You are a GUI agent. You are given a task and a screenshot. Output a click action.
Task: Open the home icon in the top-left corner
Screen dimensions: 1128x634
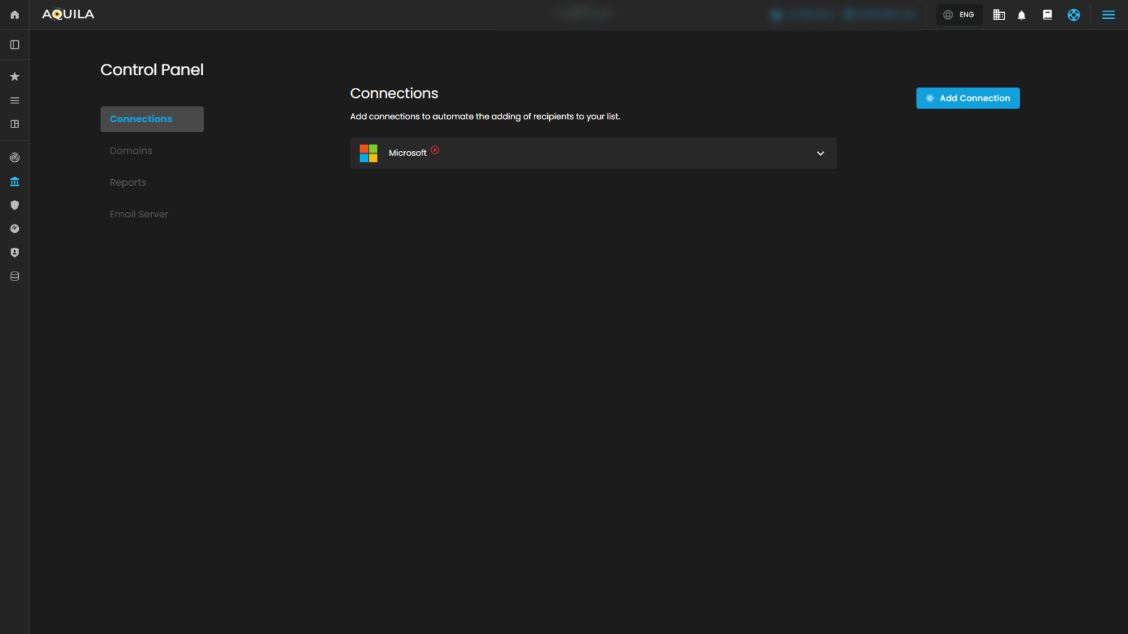coord(14,14)
